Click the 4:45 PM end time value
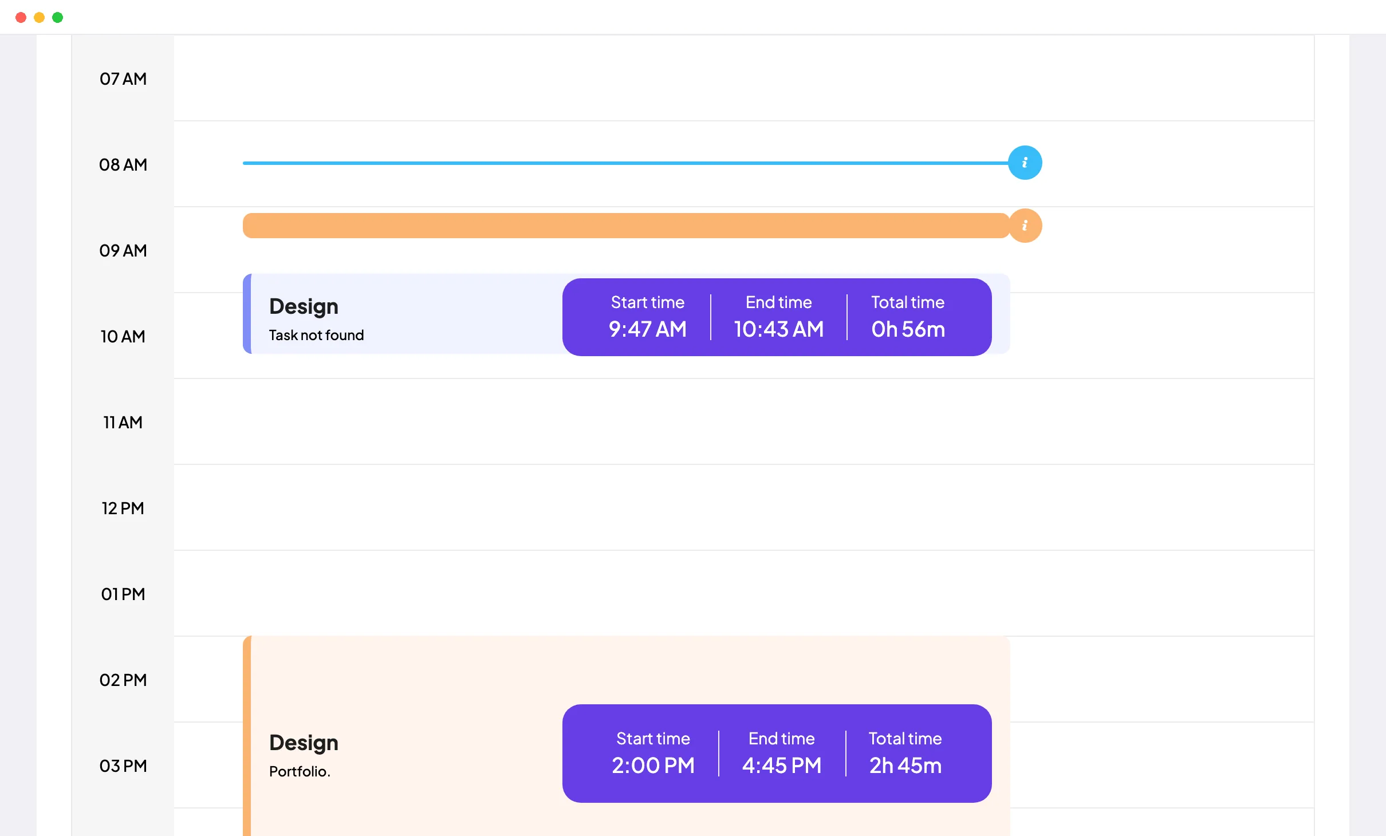Viewport: 1386px width, 836px height. 782,766
